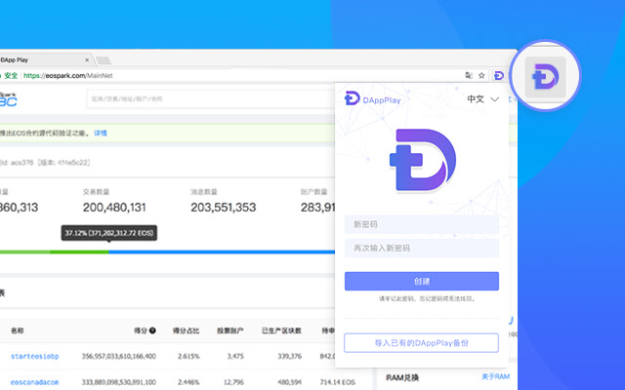Click 导入已有的DAppPlay备份 import button
The image size is (625, 390).
click(x=421, y=343)
